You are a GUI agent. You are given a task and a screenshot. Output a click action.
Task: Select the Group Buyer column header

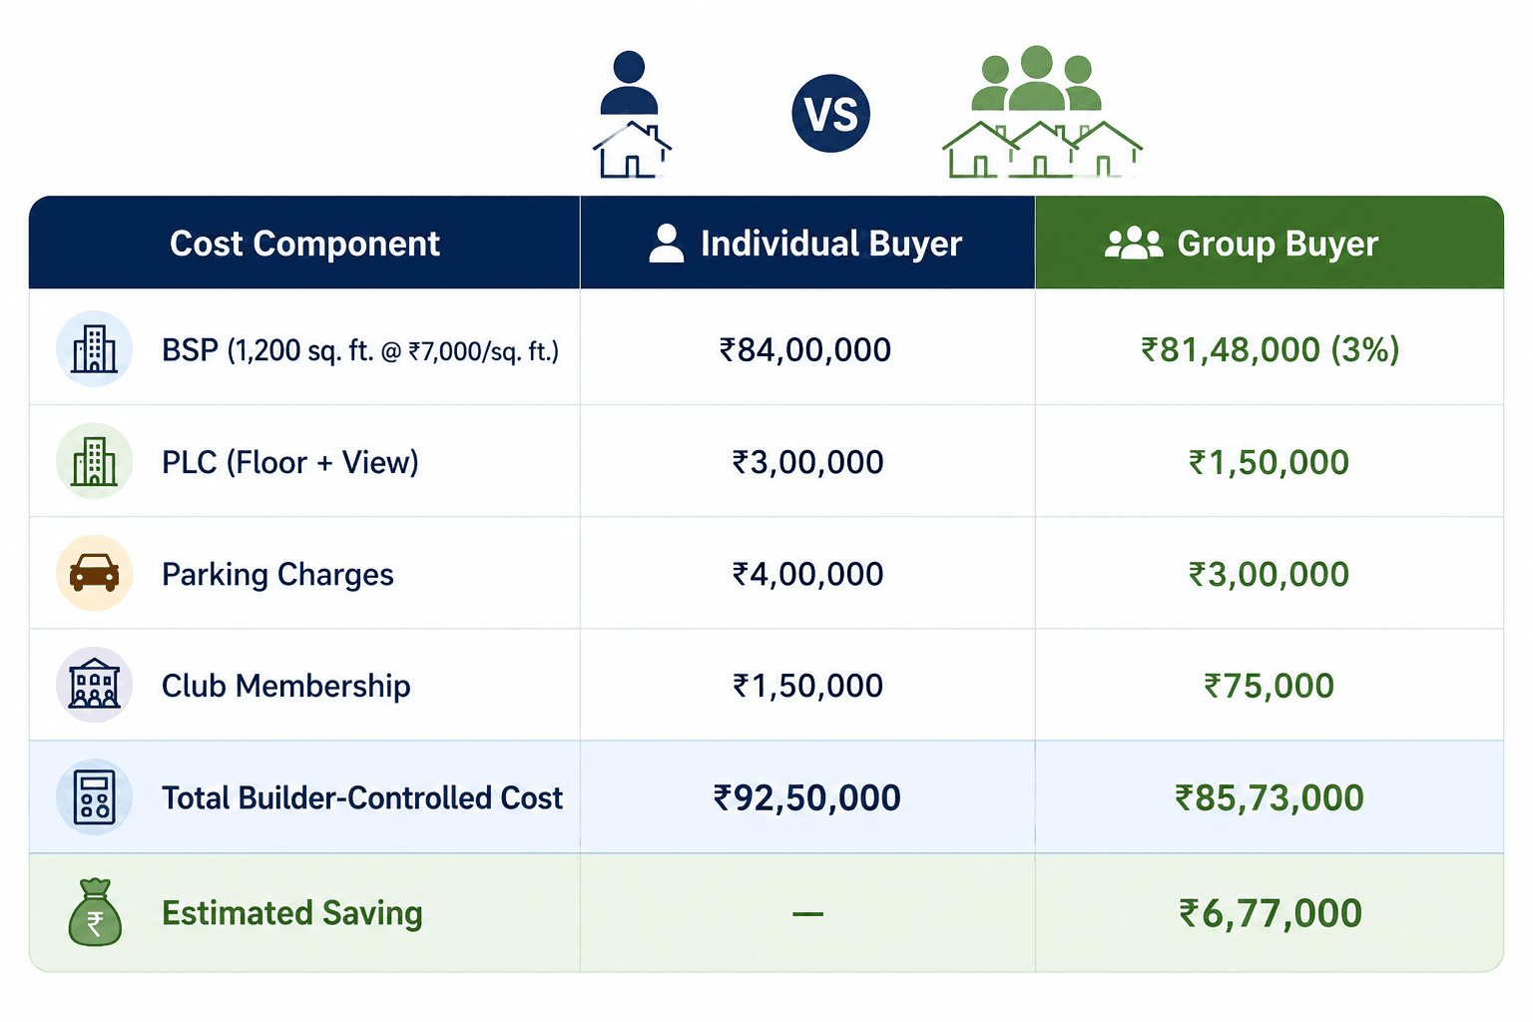pos(1270,243)
